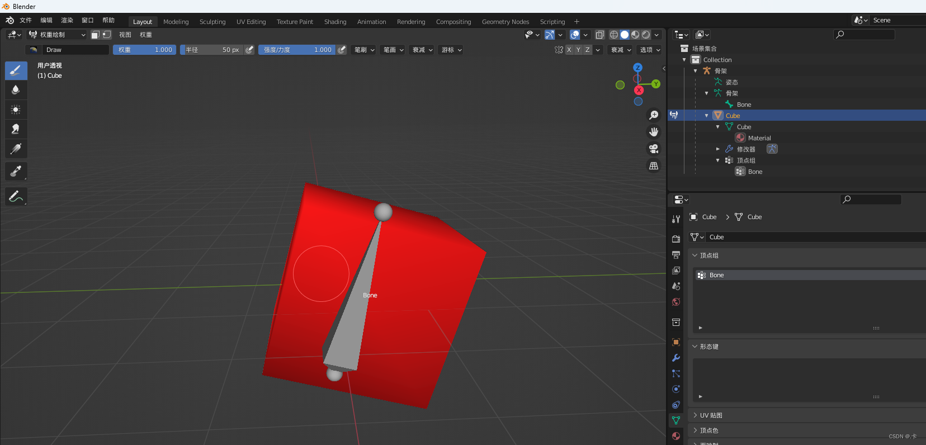This screenshot has height=445, width=926.
Task: Open the 游标 cursor dropdown
Action: pyautogui.click(x=451, y=50)
